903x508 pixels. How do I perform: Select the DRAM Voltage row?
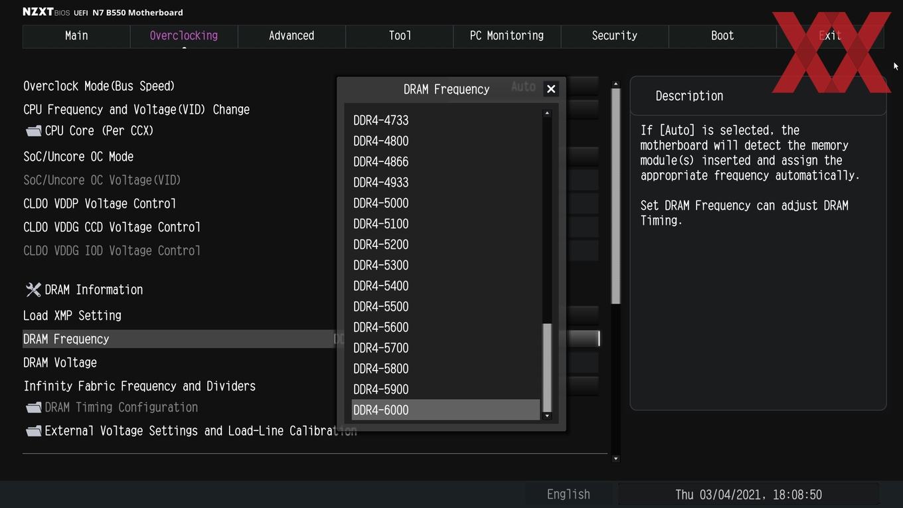click(60, 363)
